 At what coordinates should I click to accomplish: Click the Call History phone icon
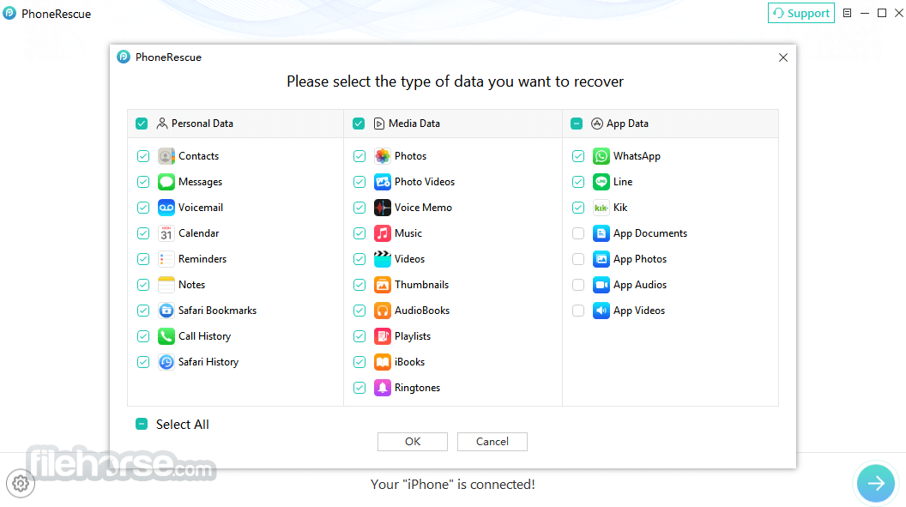166,336
